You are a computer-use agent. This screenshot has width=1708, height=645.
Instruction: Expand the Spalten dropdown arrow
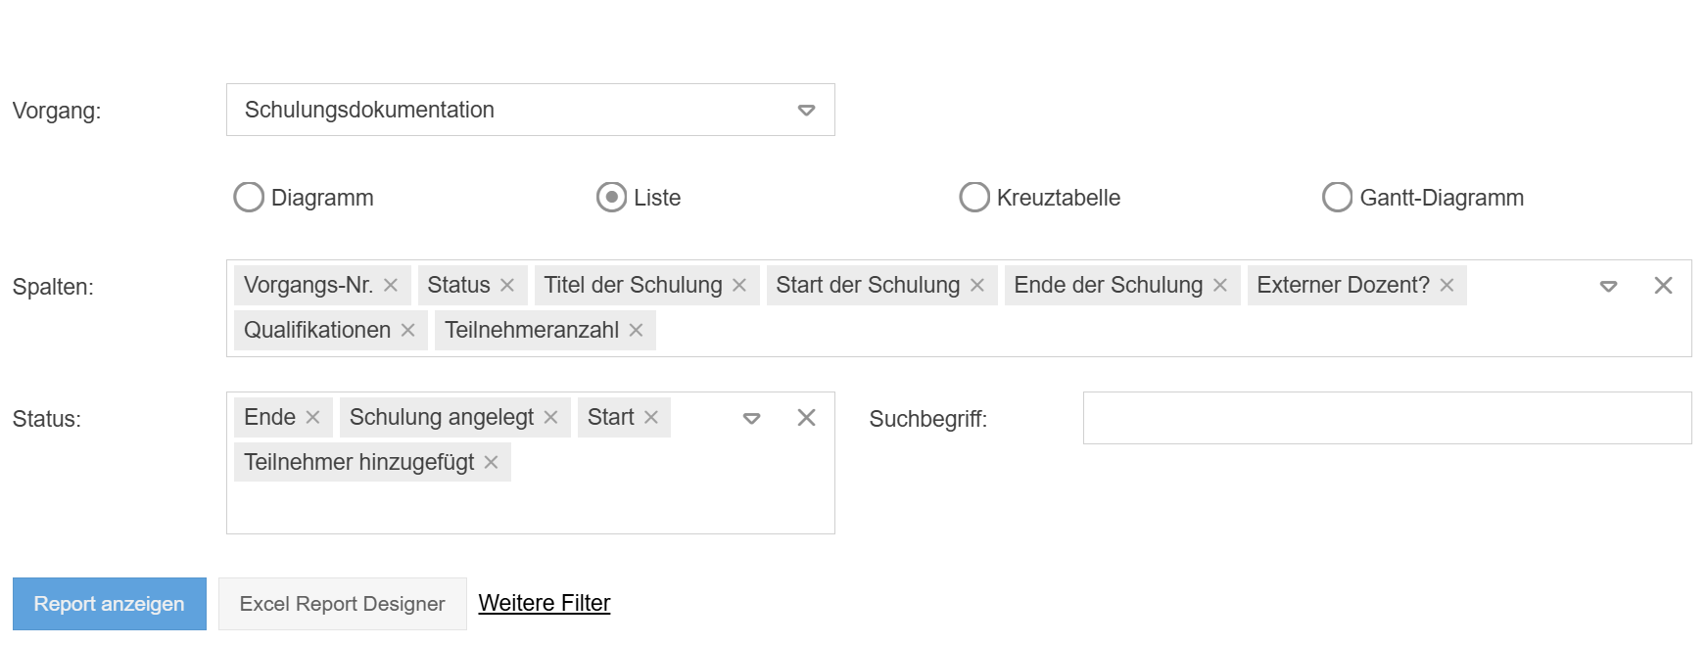[x=1608, y=286]
